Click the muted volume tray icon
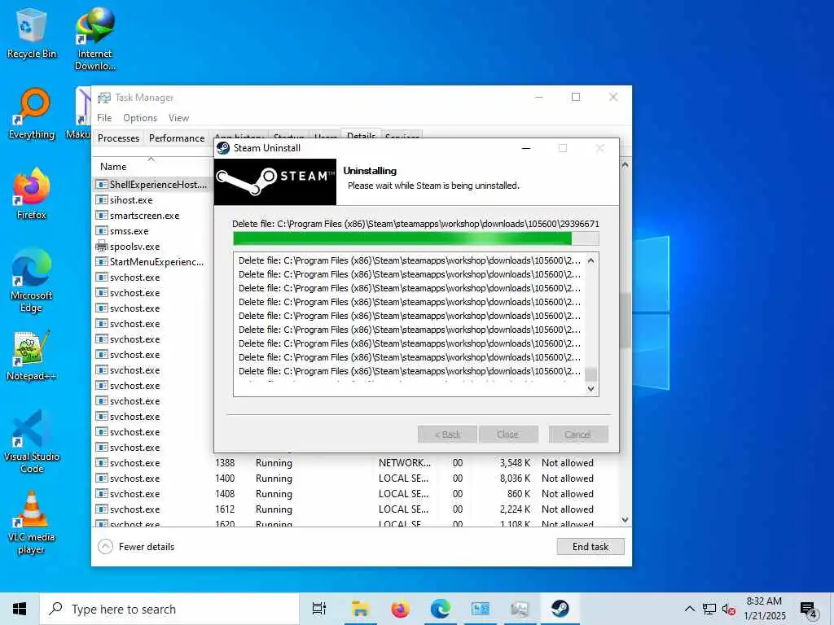The width and height of the screenshot is (834, 625). tap(729, 609)
